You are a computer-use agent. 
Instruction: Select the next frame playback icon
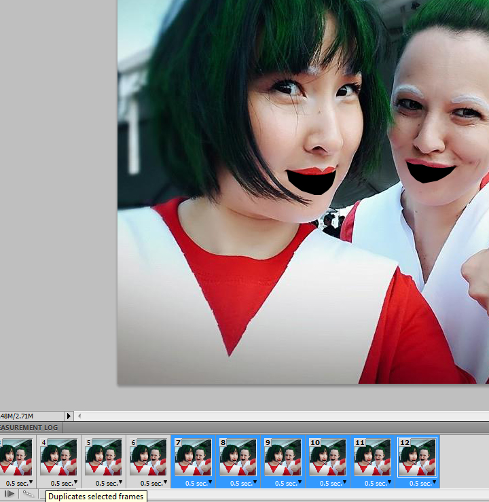pyautogui.click(x=10, y=494)
